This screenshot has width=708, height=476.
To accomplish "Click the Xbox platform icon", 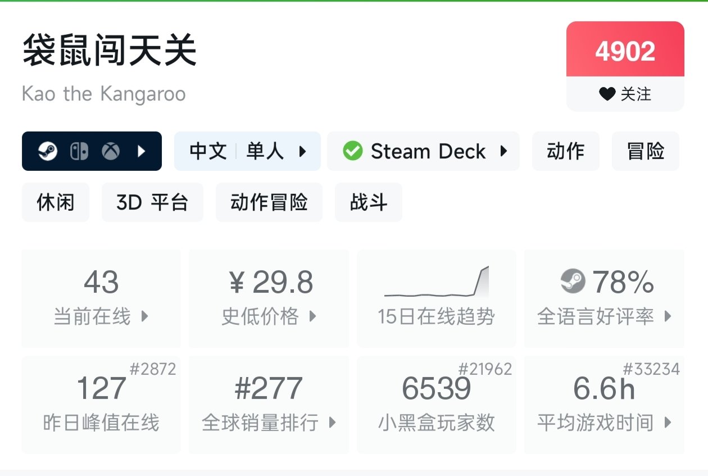I will 111,151.
